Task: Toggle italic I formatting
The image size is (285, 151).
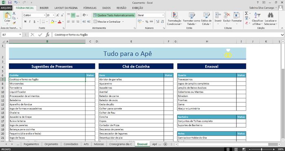Action: tap(30, 22)
